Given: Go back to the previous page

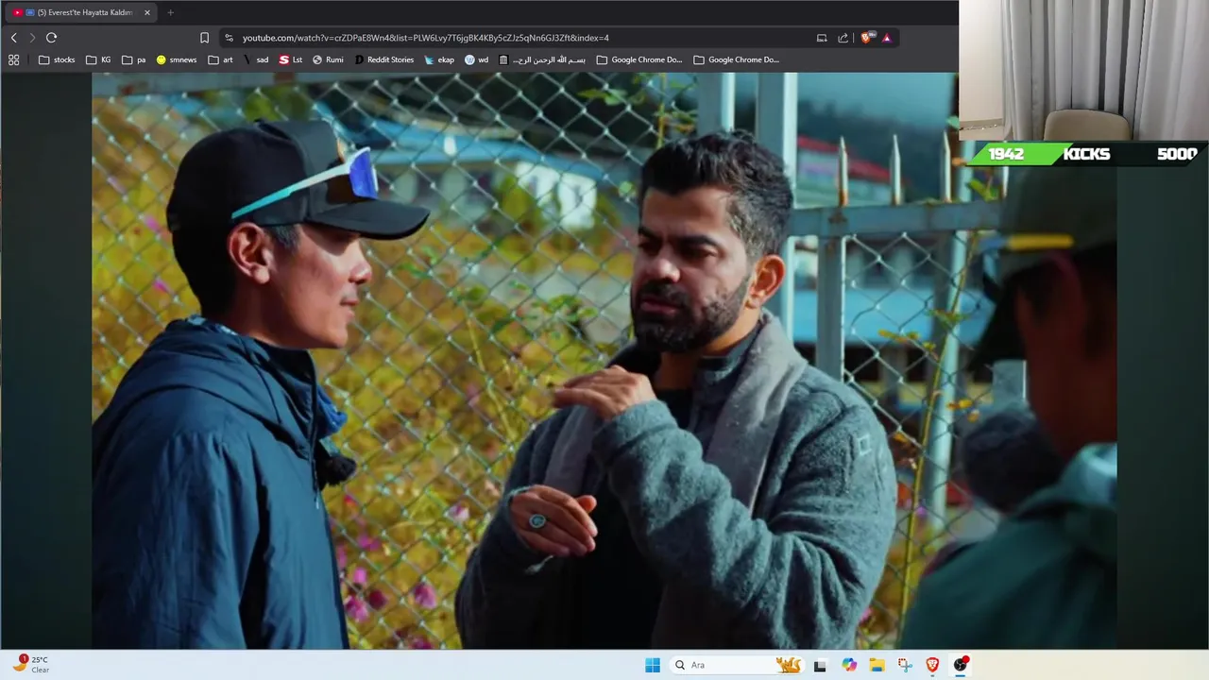Looking at the screenshot, I should [x=13, y=38].
